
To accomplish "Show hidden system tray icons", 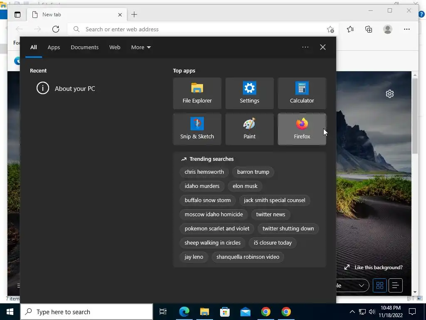I will [352, 312].
